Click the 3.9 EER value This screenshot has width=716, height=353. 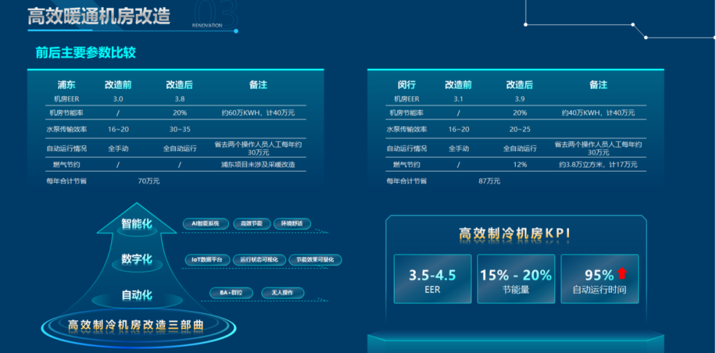tap(520, 98)
